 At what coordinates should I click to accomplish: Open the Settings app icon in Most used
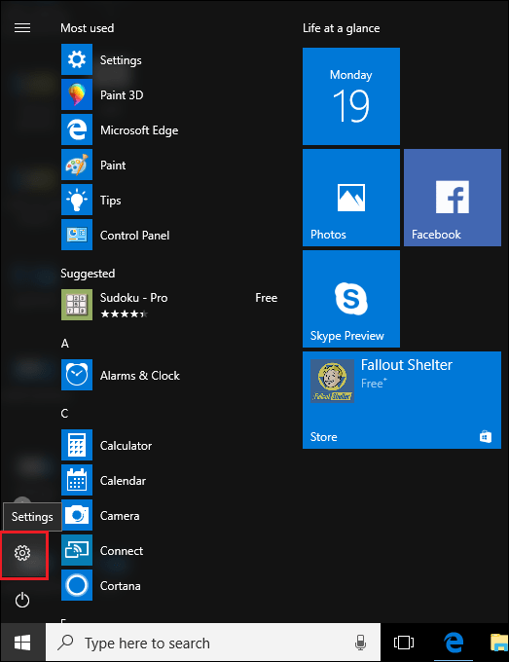77,59
